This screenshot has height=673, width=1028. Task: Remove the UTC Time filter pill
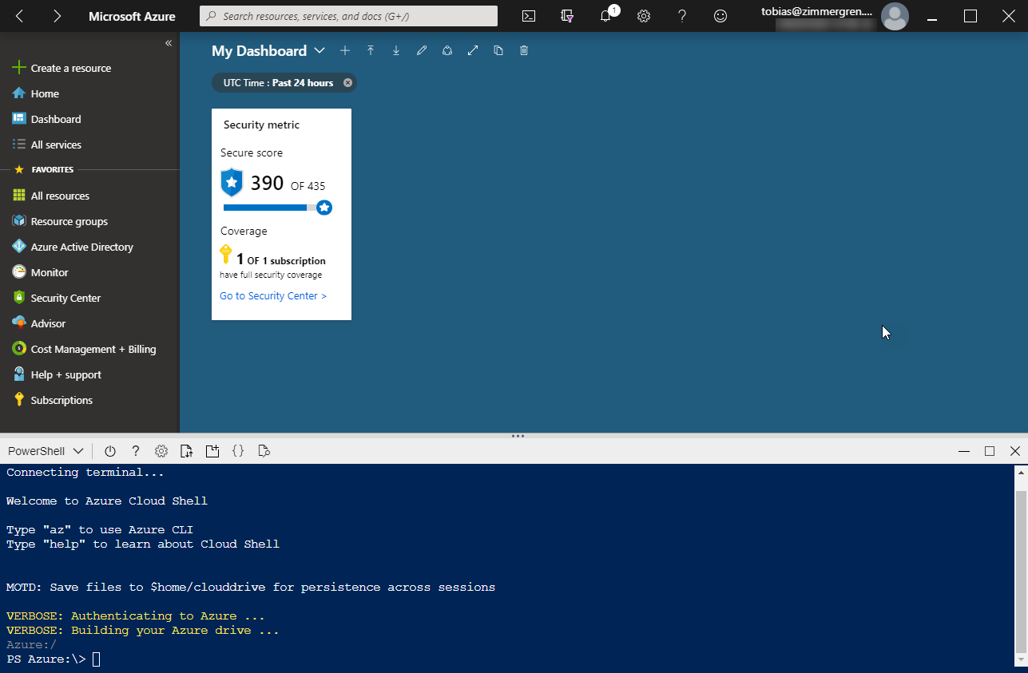347,83
